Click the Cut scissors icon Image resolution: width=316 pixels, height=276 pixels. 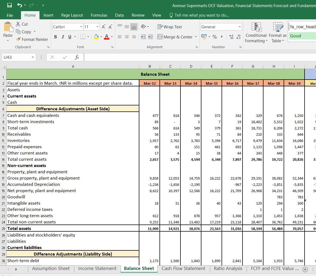(x=18, y=24)
